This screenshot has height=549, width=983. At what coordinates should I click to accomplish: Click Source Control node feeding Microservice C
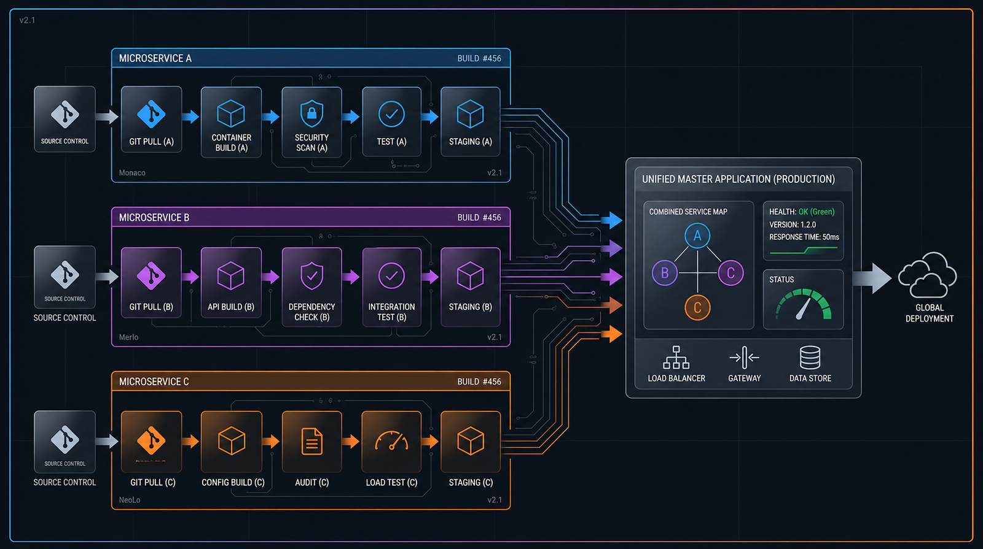[x=65, y=442]
